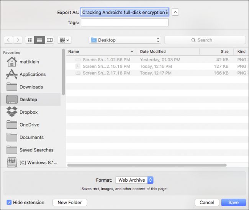Open item arrangement grouping menu
Viewport: 249px width, 210px height.
click(x=64, y=40)
